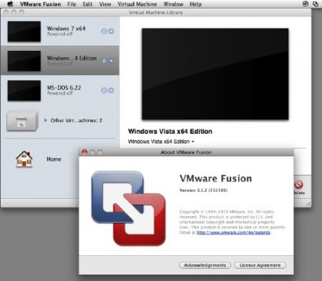Viewport: 322px width, 281px height.
Task: Open the View menu
Action: [105, 4]
